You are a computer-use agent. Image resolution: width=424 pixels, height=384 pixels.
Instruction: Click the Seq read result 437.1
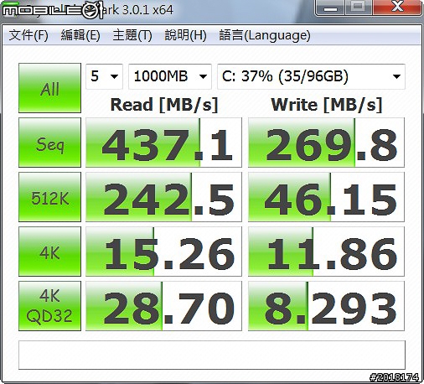(x=163, y=143)
